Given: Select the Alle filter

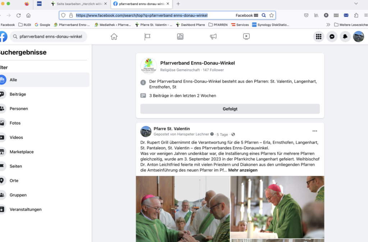Looking at the screenshot, I should point(45,80).
